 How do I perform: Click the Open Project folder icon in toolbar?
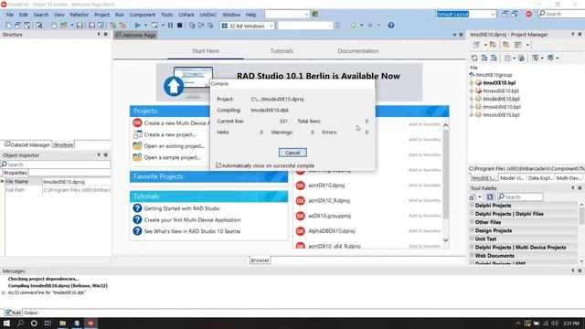click(64, 26)
